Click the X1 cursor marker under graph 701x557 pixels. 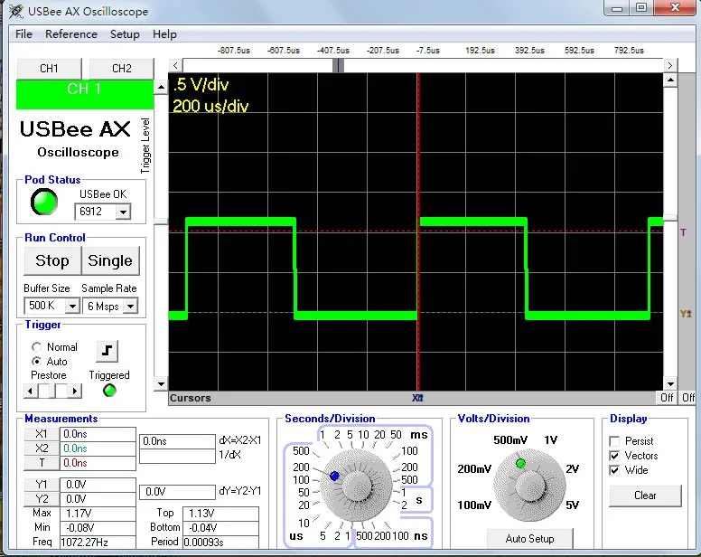click(x=417, y=398)
